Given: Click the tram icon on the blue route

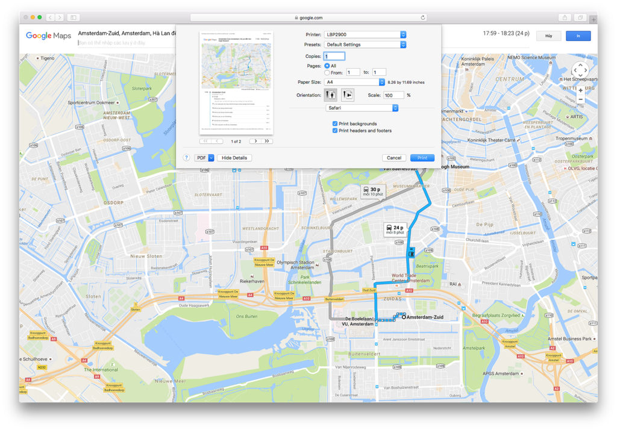Looking at the screenshot, I should [x=411, y=254].
